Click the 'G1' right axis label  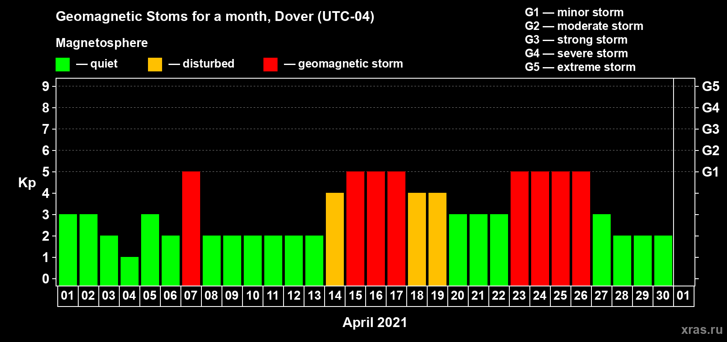tap(711, 172)
